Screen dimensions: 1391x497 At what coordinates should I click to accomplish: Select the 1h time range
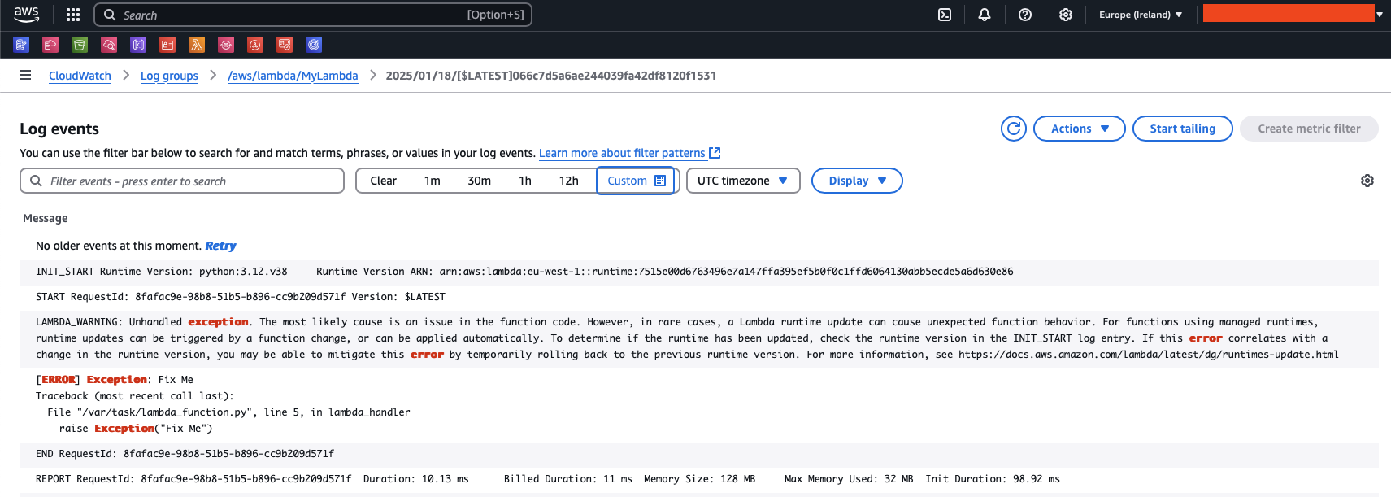pyautogui.click(x=525, y=181)
